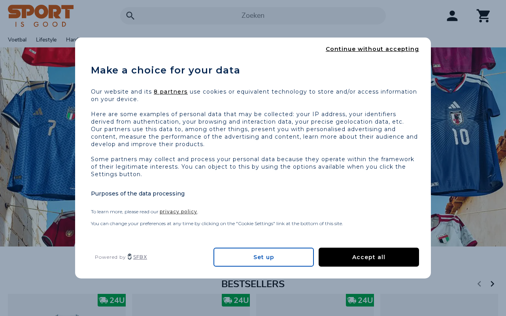
Task: Expand Purposes of the data processing
Action: [138, 194]
